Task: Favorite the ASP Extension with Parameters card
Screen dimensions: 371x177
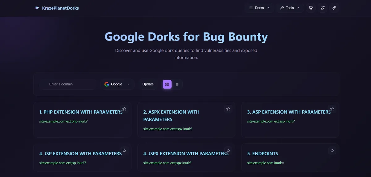Action: click(332, 109)
